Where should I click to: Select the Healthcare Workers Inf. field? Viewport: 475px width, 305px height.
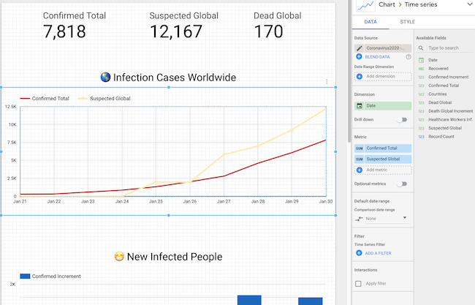click(x=450, y=119)
